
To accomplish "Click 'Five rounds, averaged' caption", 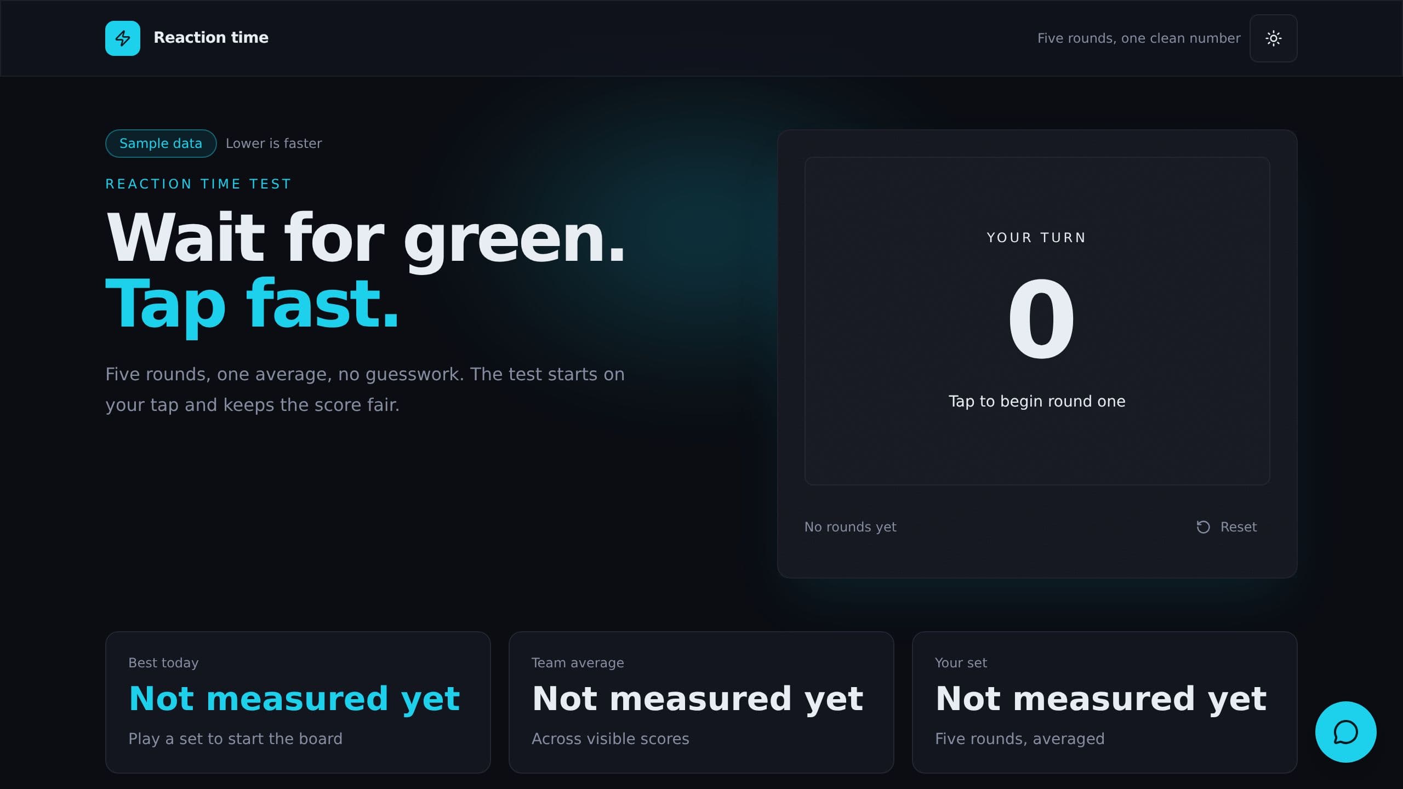I will (x=1019, y=739).
